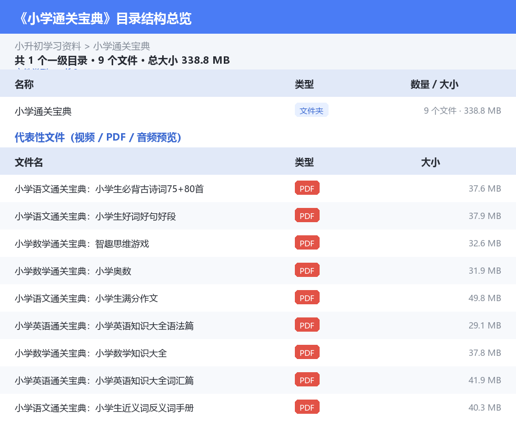Click PDF badge for 必背古诗词 row

pyautogui.click(x=307, y=188)
